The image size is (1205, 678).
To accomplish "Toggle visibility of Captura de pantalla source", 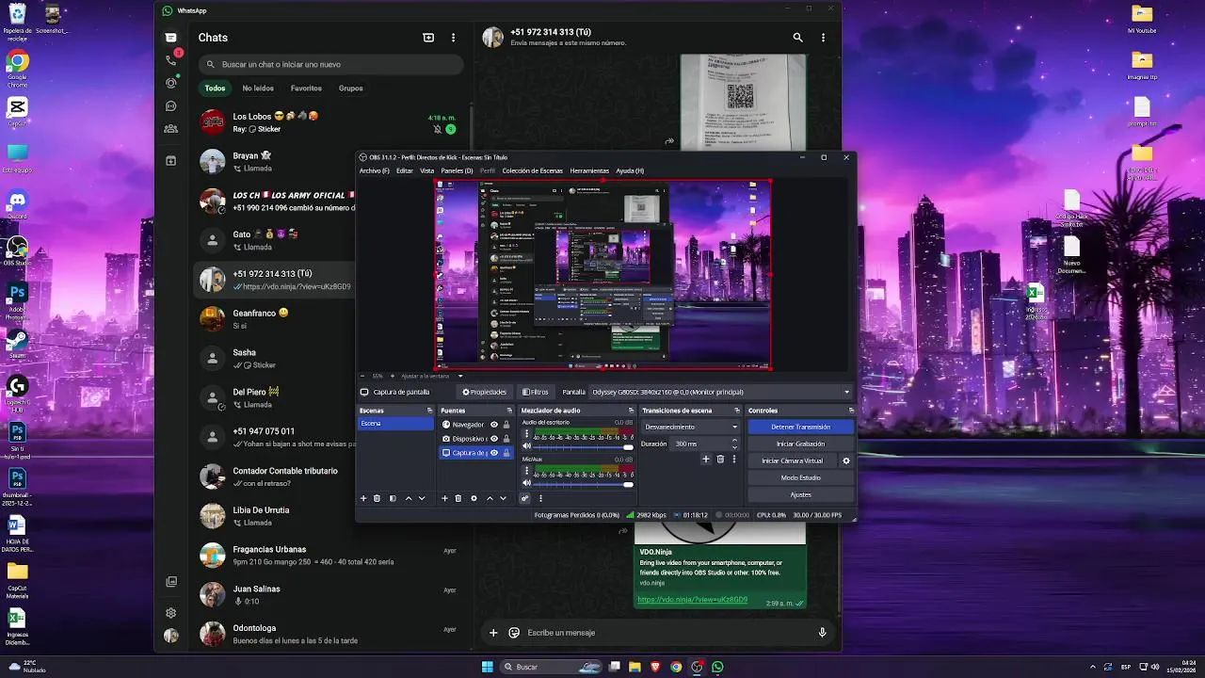I will (x=494, y=453).
